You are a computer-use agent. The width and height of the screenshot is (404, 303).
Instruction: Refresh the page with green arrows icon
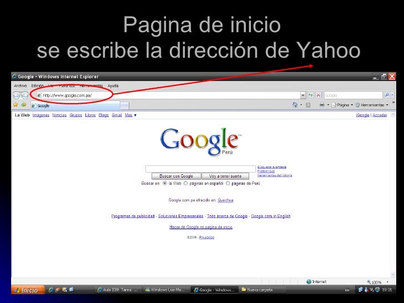[x=311, y=95]
